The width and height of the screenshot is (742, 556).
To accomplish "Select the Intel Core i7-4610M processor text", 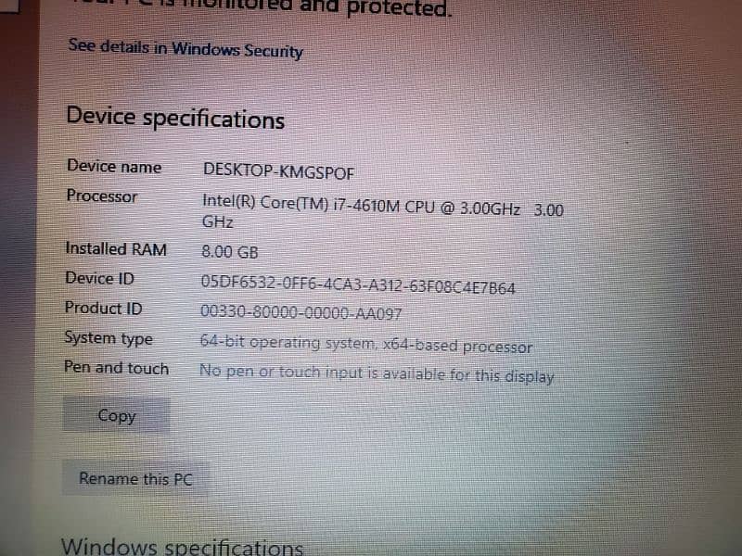I will point(383,212).
